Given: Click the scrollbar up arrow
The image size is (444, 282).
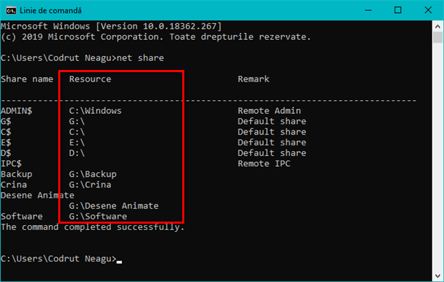Looking at the screenshot, I should pos(438,25).
